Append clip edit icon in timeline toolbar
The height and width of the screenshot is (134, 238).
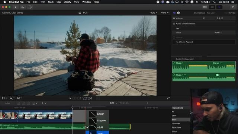coord(29,103)
